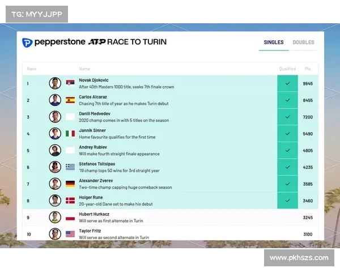Click the qualified checkmark in Holger Rune's row
The width and height of the screenshot is (340, 272).
click(x=287, y=201)
